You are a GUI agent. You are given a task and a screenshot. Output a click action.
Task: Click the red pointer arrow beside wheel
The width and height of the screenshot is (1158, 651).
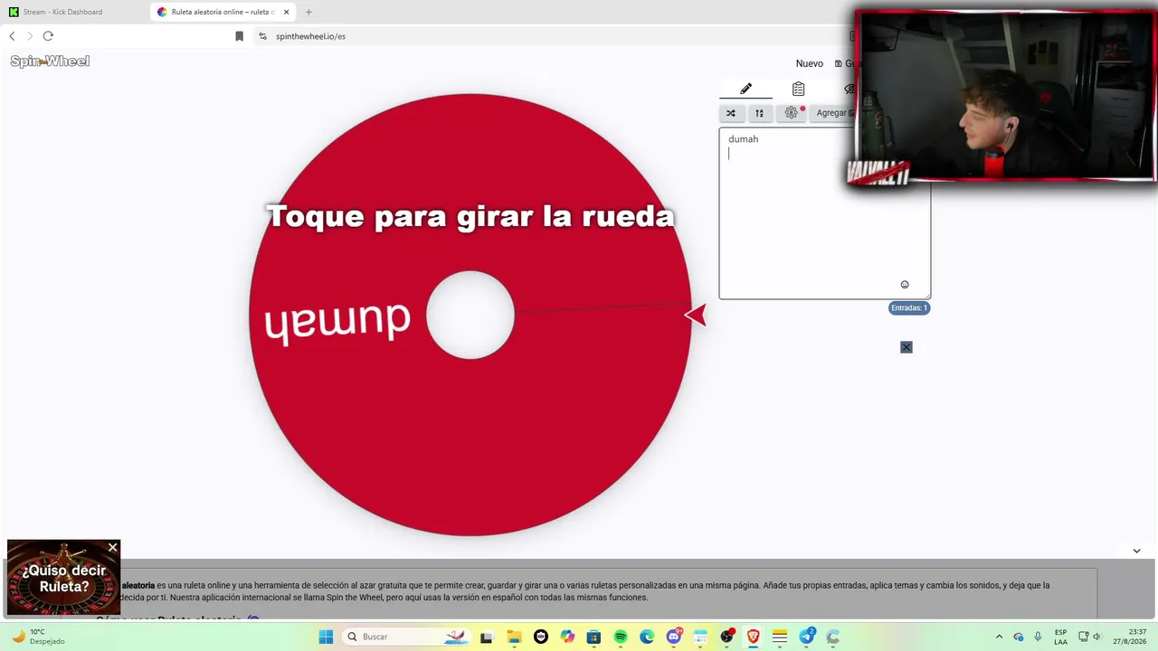[x=696, y=315]
